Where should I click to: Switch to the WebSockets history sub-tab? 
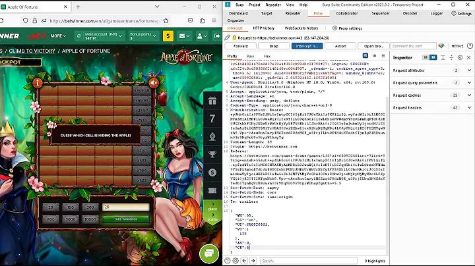pyautogui.click(x=301, y=28)
